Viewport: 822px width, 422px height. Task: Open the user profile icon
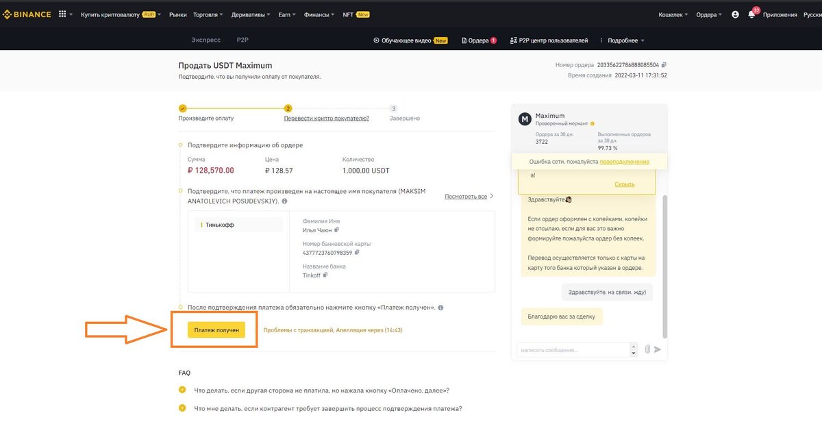[735, 14]
